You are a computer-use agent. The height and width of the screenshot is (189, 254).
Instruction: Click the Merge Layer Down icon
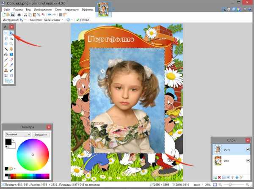[x=228, y=177]
